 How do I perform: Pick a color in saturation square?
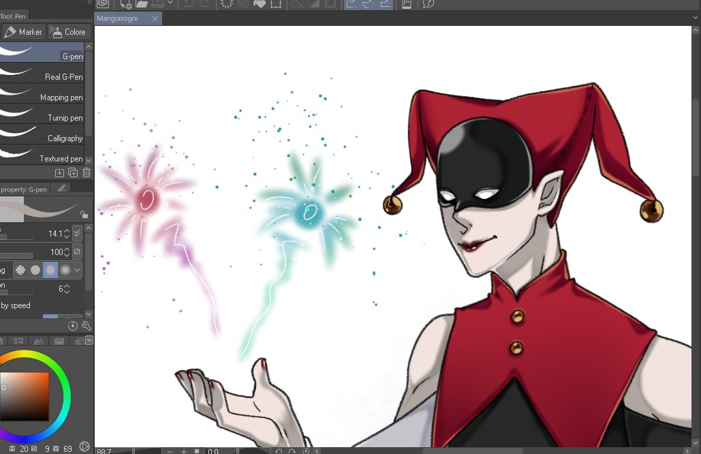pos(24,396)
